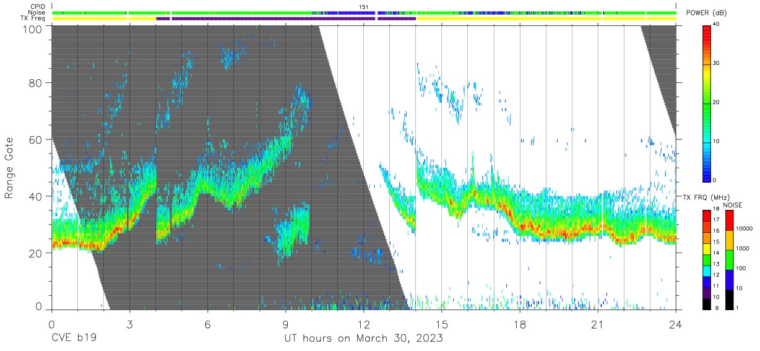Click the 'CVE b19' beam label
Screen dimensions: 760x351
[73, 339]
